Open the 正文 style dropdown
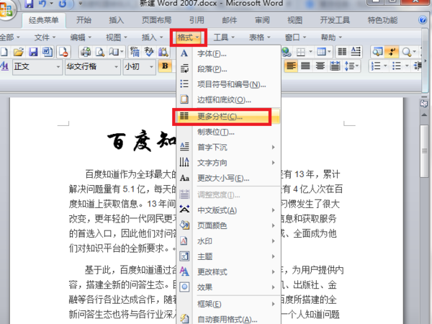The image size is (432, 324). tap(58, 67)
